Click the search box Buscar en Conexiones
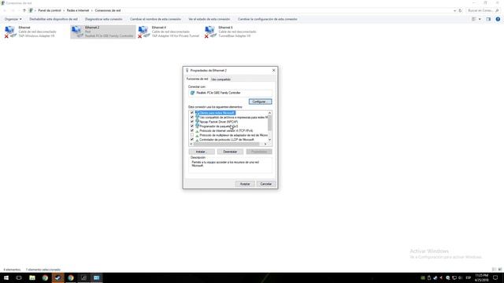The height and width of the screenshot is (283, 504). (x=483, y=10)
